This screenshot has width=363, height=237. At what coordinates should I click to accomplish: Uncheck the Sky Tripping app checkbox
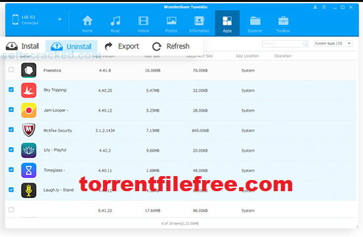pos(11,90)
